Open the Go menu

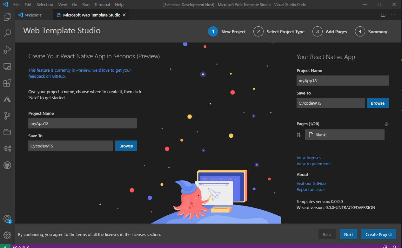pos(75,4)
